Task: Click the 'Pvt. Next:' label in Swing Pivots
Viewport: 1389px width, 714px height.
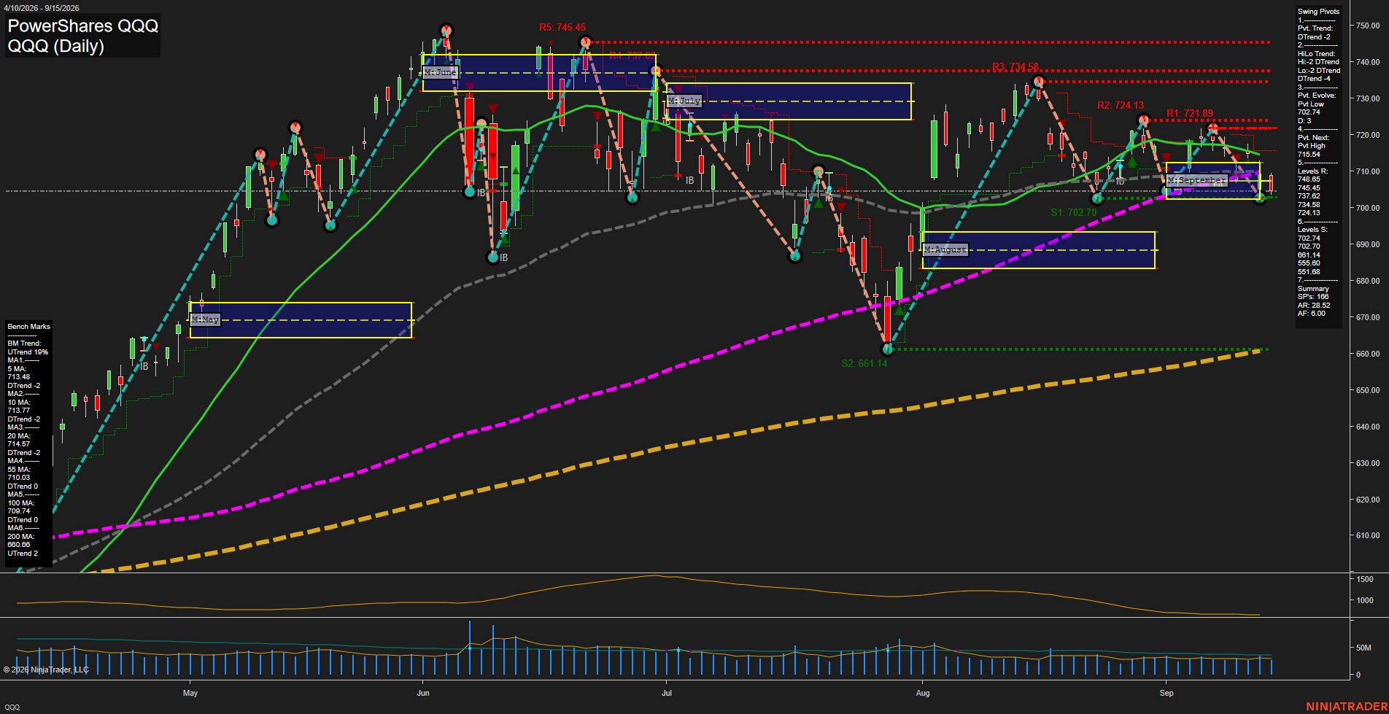Action: (x=1313, y=138)
